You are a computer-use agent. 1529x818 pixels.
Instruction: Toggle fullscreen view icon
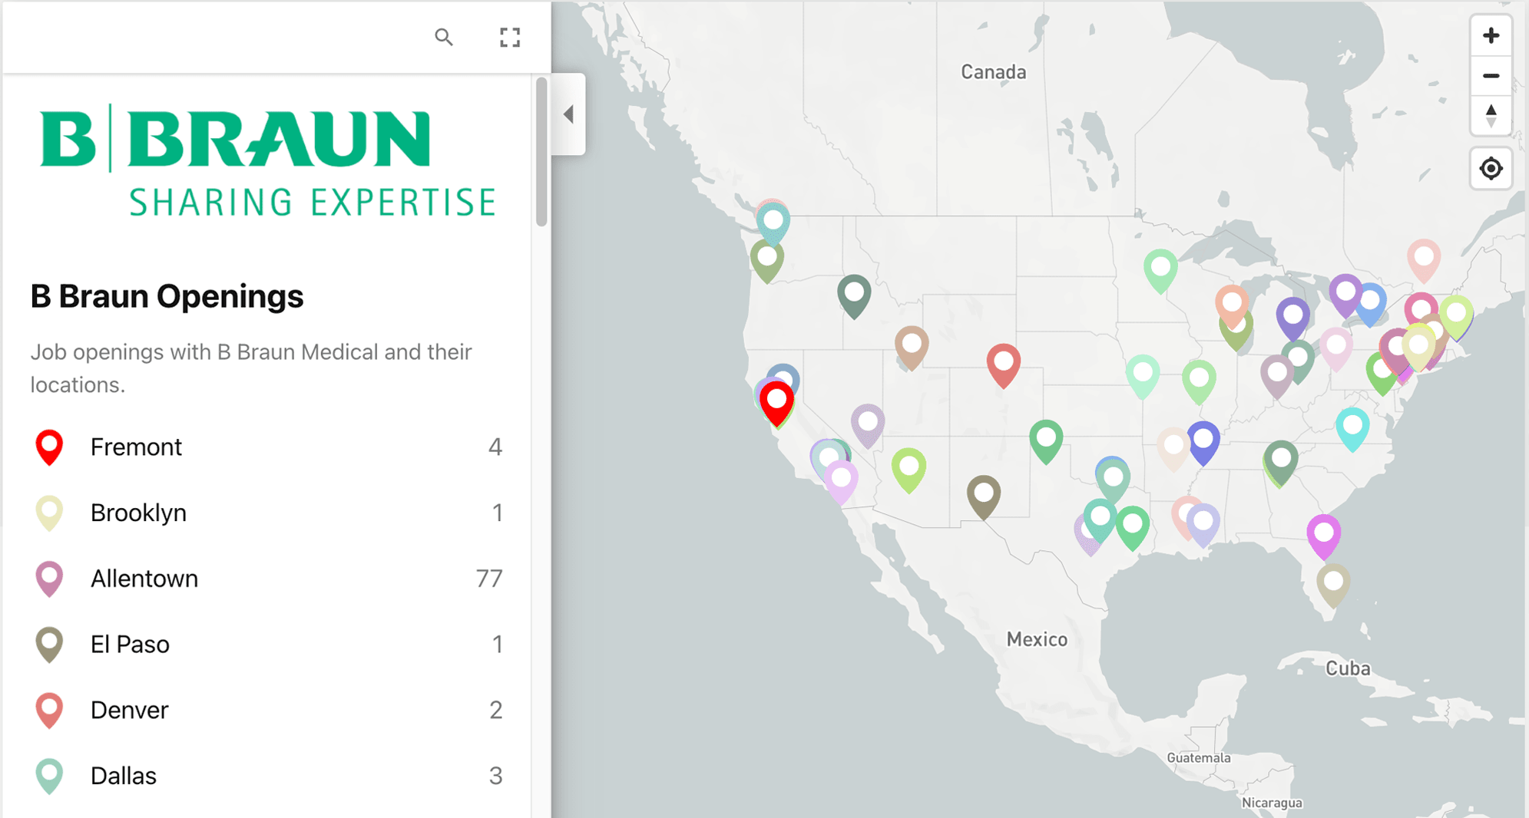tap(509, 37)
